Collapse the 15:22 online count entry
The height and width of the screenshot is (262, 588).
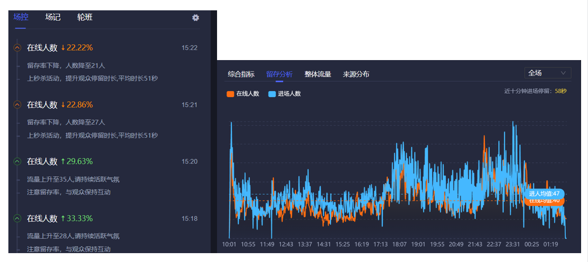17,48
